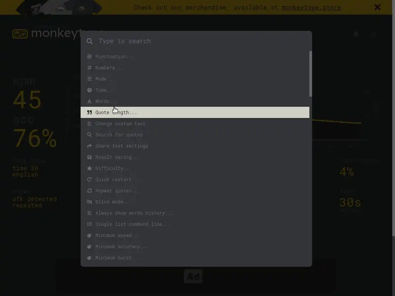Click the share arrow icon beside Share test settings
Image resolution: width=395 pixels, height=296 pixels.
pyautogui.click(x=89, y=146)
